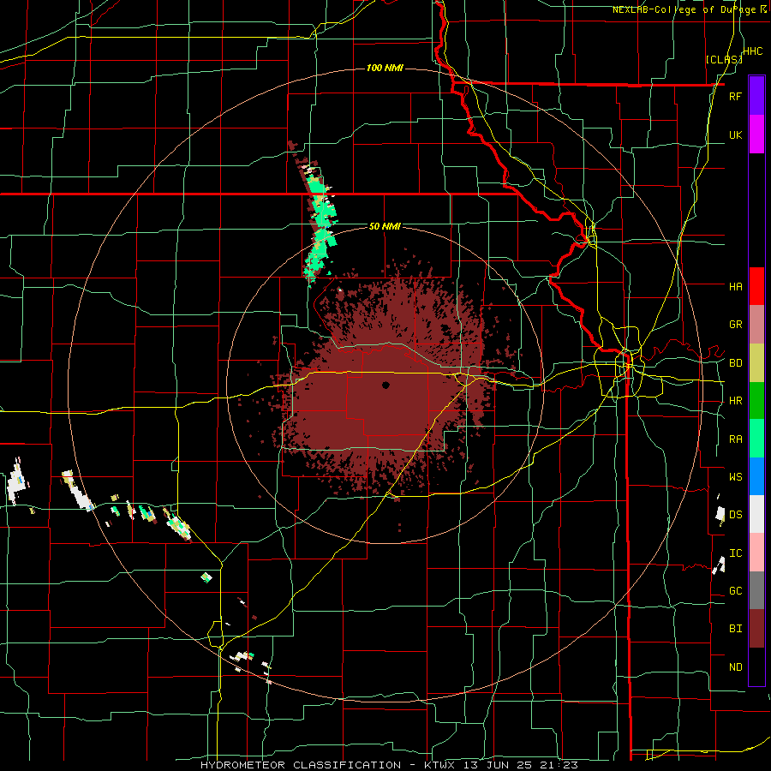The image size is (771, 771).
Task: Click the "HYDROMETEOR CLASSIFICATION" caption text
Action: [301, 765]
